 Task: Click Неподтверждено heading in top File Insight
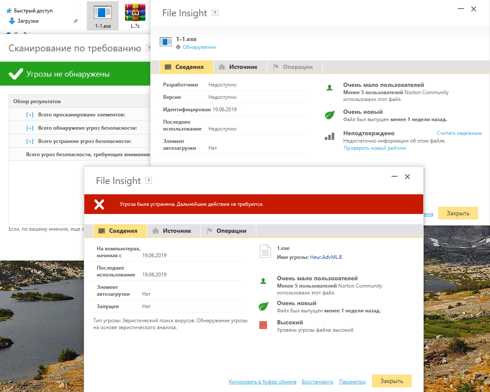point(369,133)
